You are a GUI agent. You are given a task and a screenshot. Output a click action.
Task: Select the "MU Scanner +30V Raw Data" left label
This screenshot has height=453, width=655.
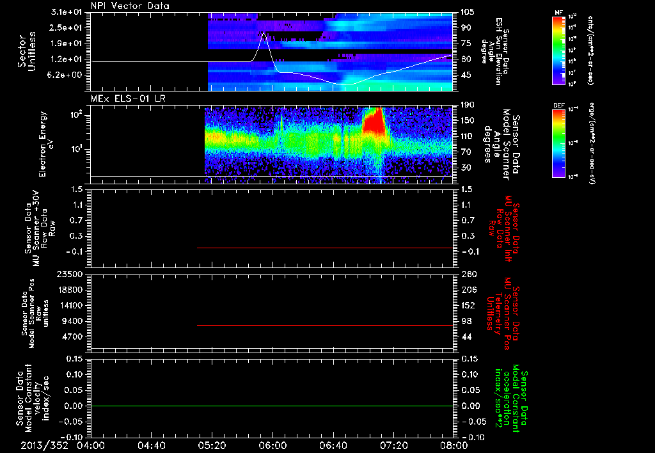click(40, 228)
